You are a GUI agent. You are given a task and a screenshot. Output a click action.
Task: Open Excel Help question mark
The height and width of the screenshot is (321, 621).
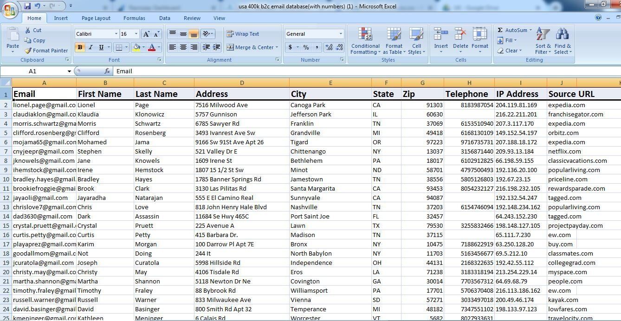[x=598, y=18]
